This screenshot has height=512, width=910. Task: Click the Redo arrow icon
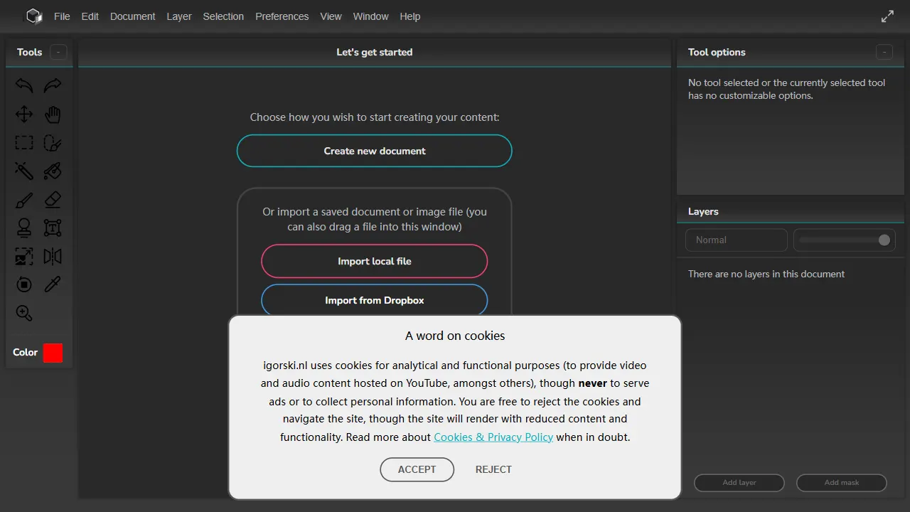coord(53,86)
